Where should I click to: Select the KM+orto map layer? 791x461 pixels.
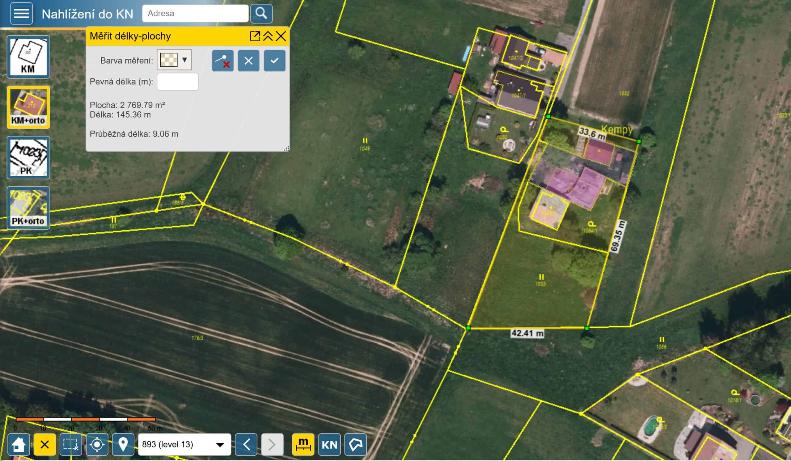tap(28, 107)
